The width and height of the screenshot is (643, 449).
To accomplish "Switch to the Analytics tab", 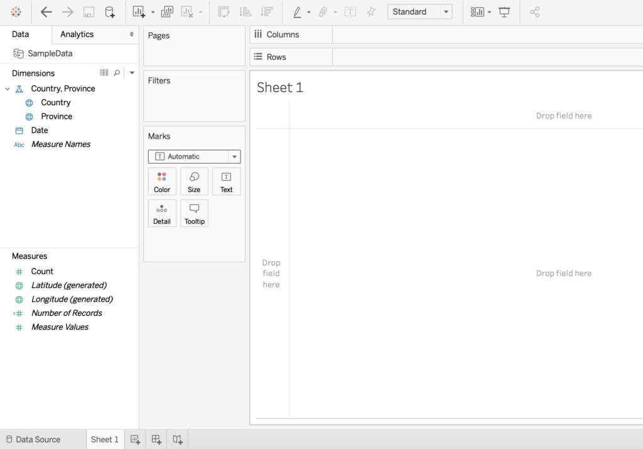I will pos(77,34).
